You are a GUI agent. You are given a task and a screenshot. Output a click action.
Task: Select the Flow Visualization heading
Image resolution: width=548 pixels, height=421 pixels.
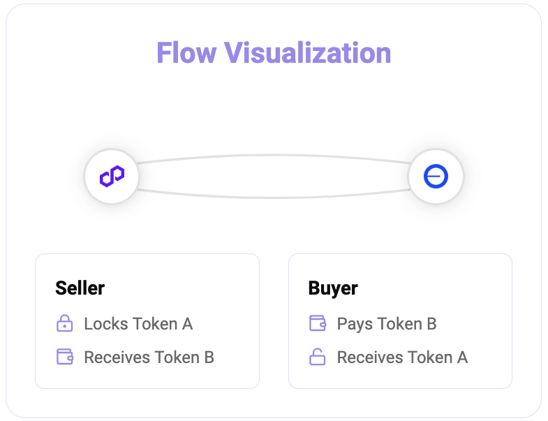click(x=274, y=53)
